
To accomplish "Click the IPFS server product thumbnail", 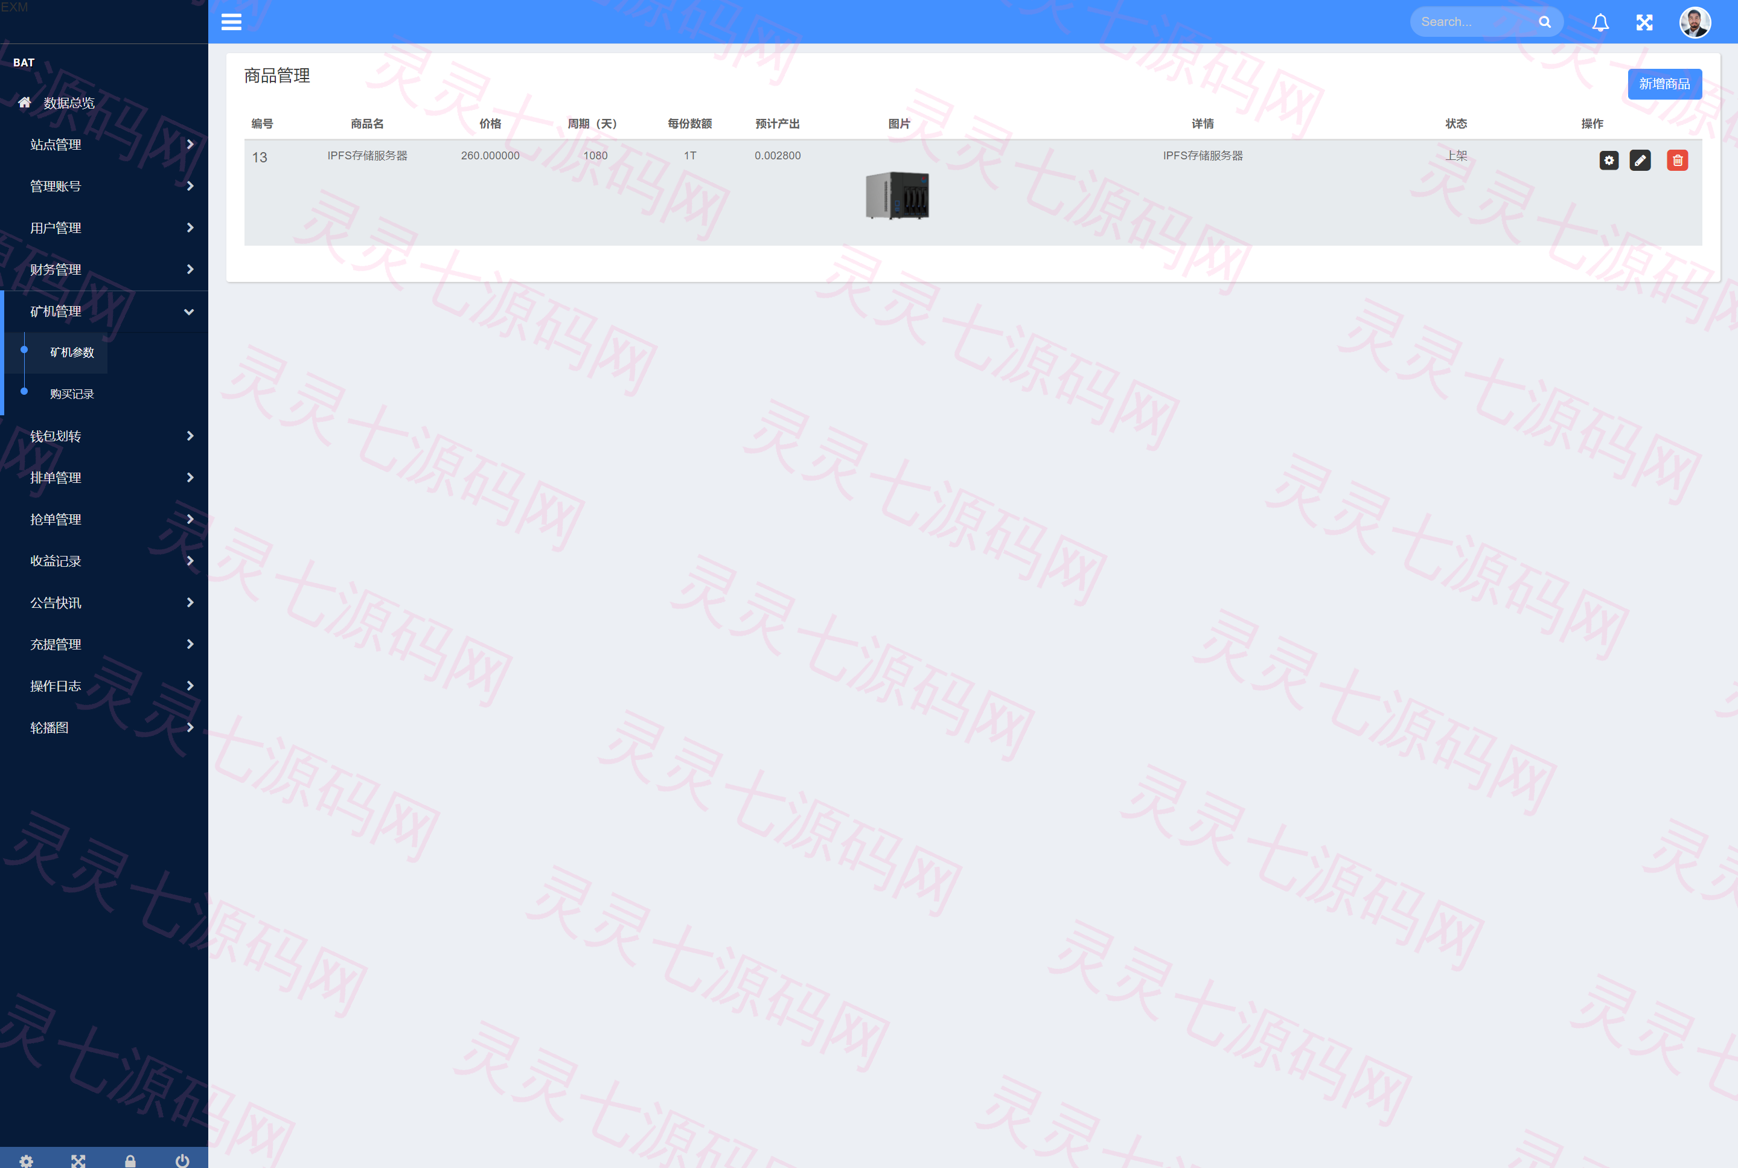I will pyautogui.click(x=898, y=195).
